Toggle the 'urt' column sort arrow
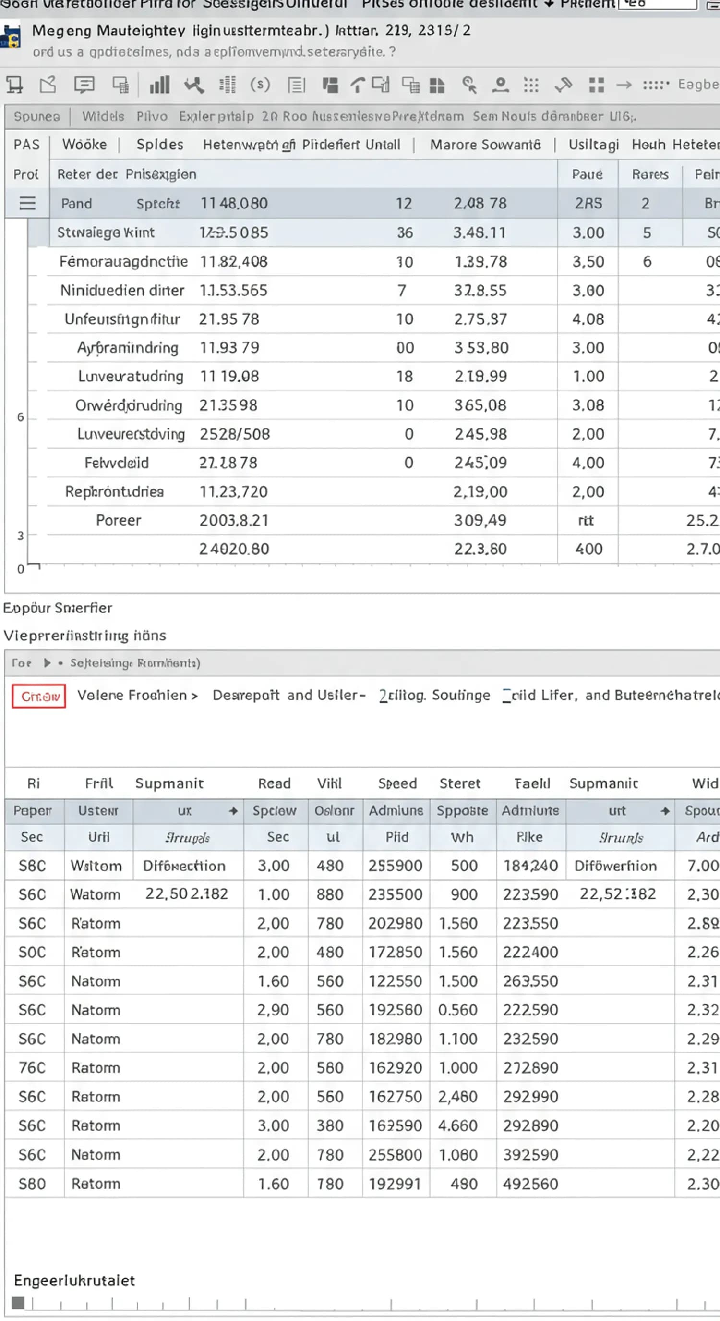 coord(665,811)
